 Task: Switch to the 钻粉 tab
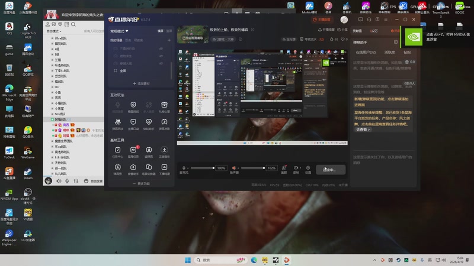pyautogui.click(x=407, y=52)
